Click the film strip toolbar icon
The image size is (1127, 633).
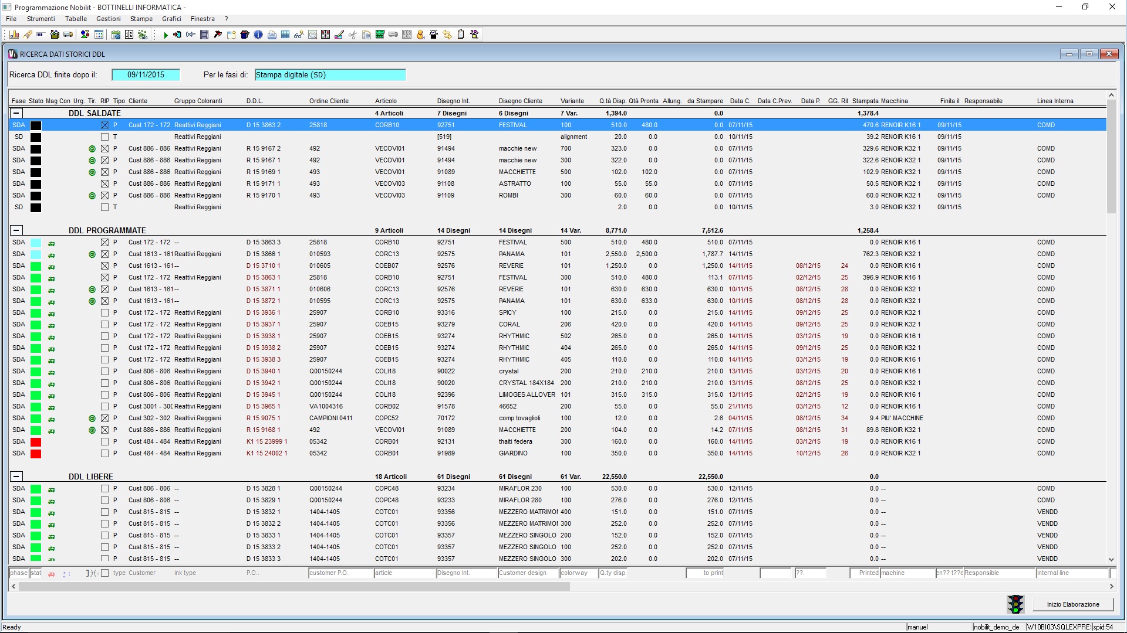click(x=204, y=35)
